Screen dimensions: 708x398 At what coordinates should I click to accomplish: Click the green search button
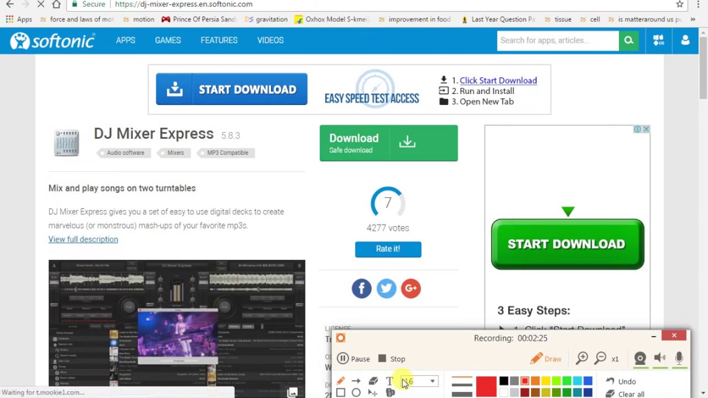[629, 40]
